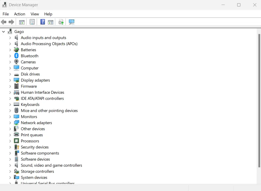The image size is (261, 191).
Task: Click the Back navigation arrow
Action: pyautogui.click(x=4, y=22)
